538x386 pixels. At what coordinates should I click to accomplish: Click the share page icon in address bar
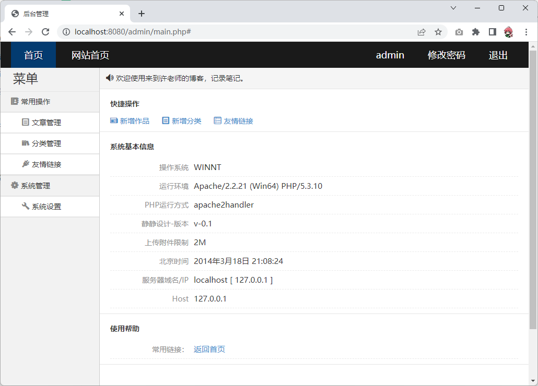[x=422, y=32]
